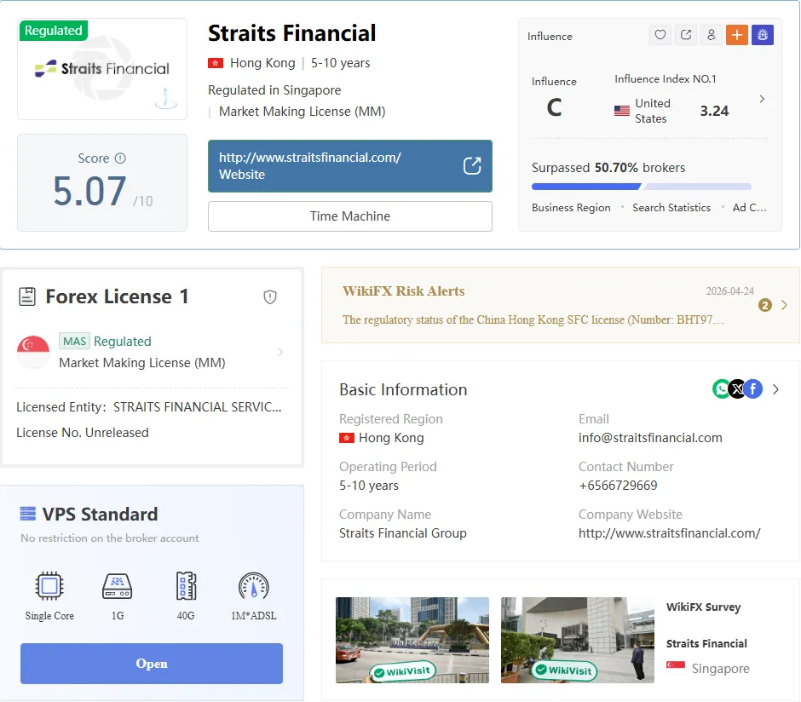The height and width of the screenshot is (702, 801).
Task: Click the Hong Kong flag under Registered Region
Action: 347,438
